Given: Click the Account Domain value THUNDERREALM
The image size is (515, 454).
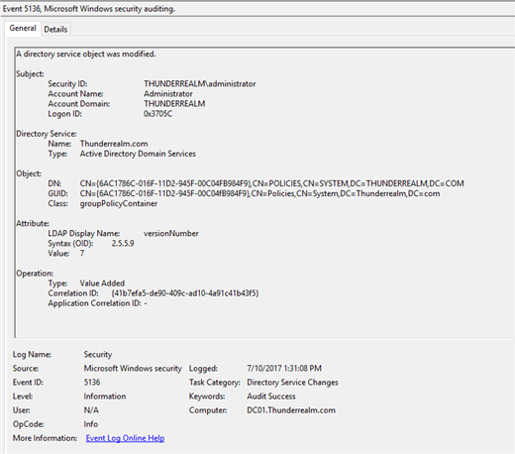Looking at the screenshot, I should pyautogui.click(x=174, y=104).
